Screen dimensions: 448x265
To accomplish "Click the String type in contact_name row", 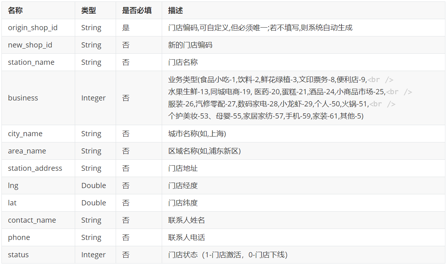I will pos(91,220).
